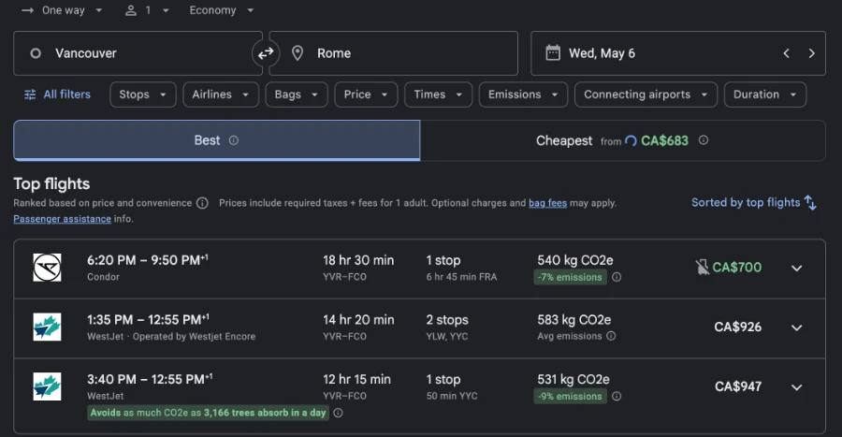Open the bag fees link
The height and width of the screenshot is (437, 842).
click(x=547, y=203)
